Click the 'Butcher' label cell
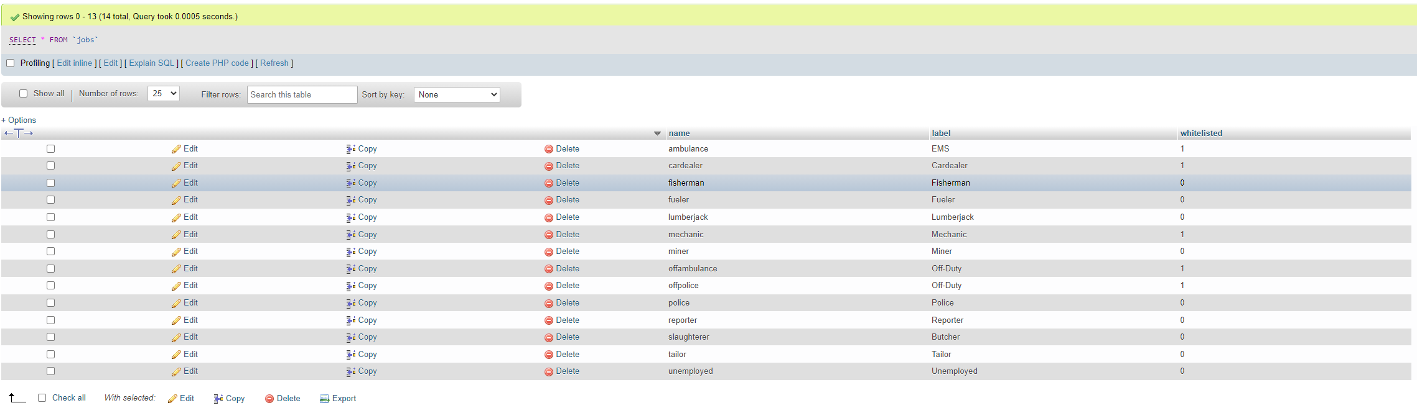Image resolution: width=1417 pixels, height=408 pixels. [946, 337]
